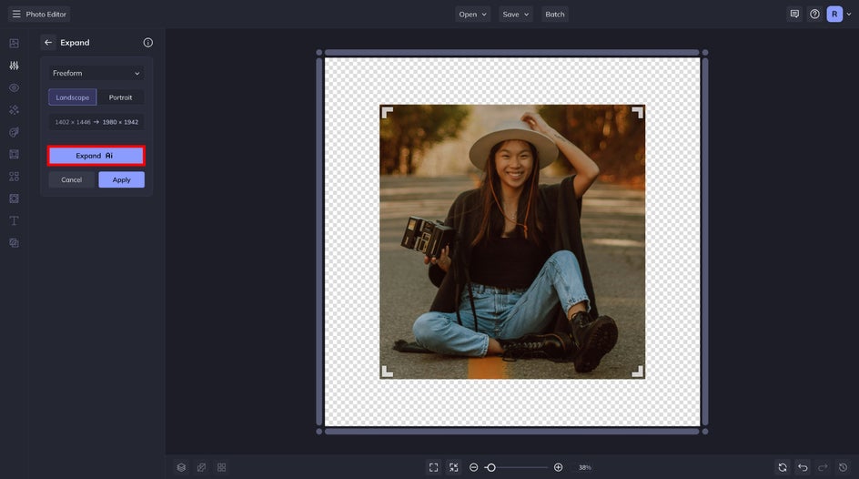Open the Text tool in sidebar
Viewport: 859px width, 479px height.
[15, 220]
